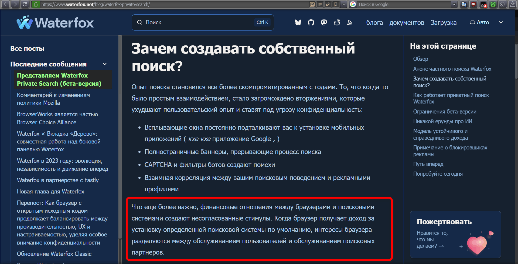The height and width of the screenshot is (264, 518).
Task: Open the документов nav item
Action: click(x=407, y=23)
